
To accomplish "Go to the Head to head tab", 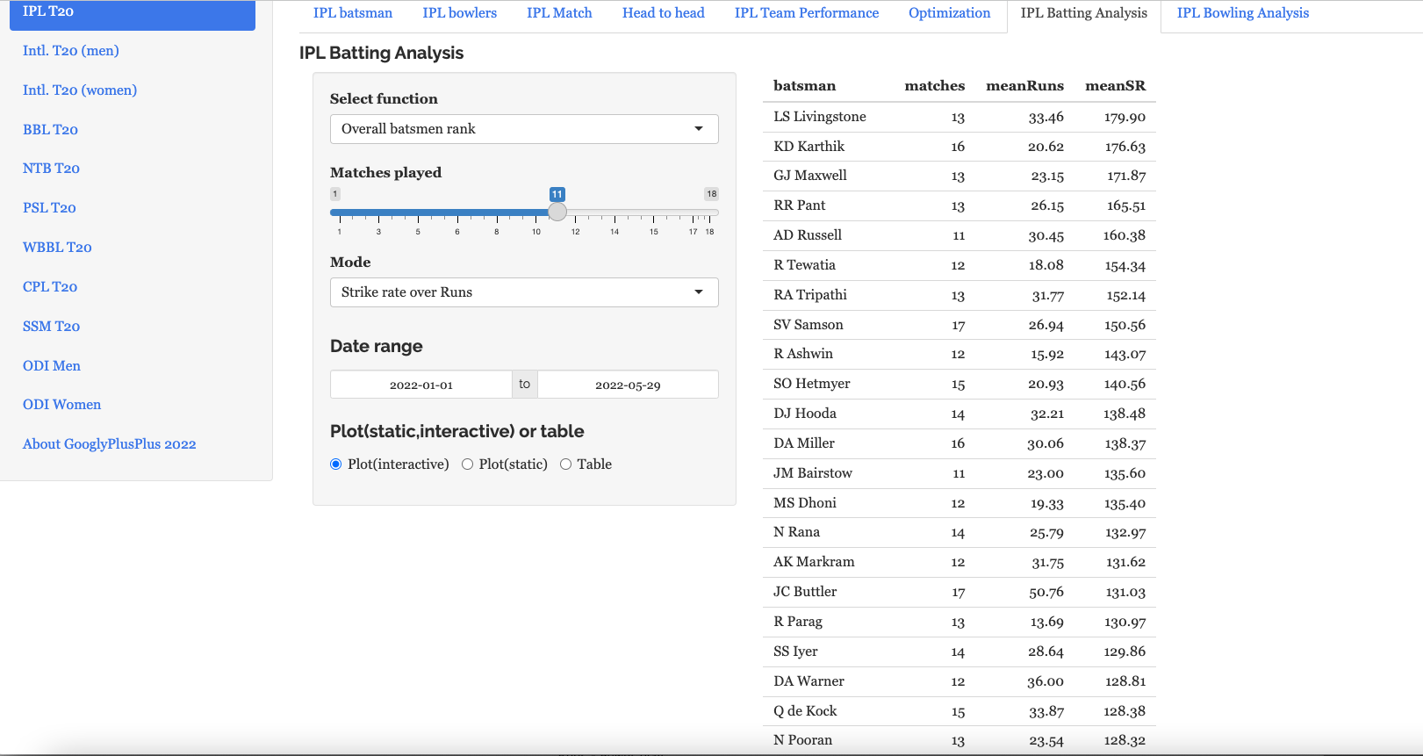I will point(663,13).
